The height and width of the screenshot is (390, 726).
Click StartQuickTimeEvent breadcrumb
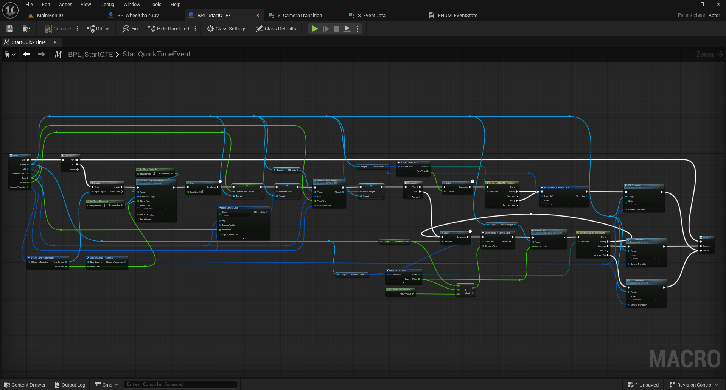pyautogui.click(x=157, y=54)
